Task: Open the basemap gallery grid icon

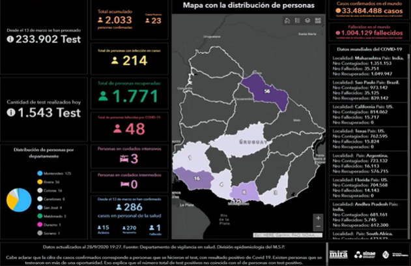Action: click(317, 21)
